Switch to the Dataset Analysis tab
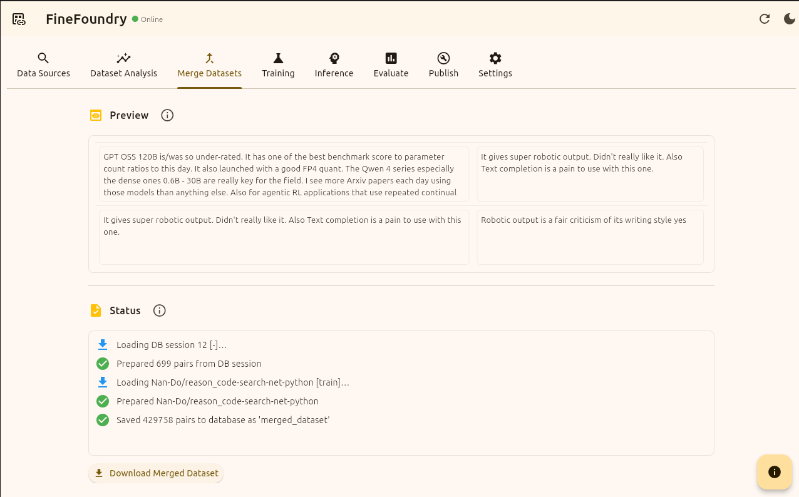Screen dimensions: 799x497 click(x=123, y=65)
